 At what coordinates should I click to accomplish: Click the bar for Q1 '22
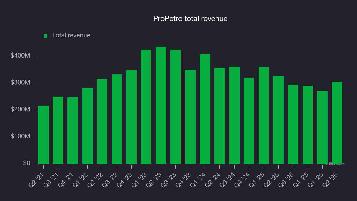[88, 126]
